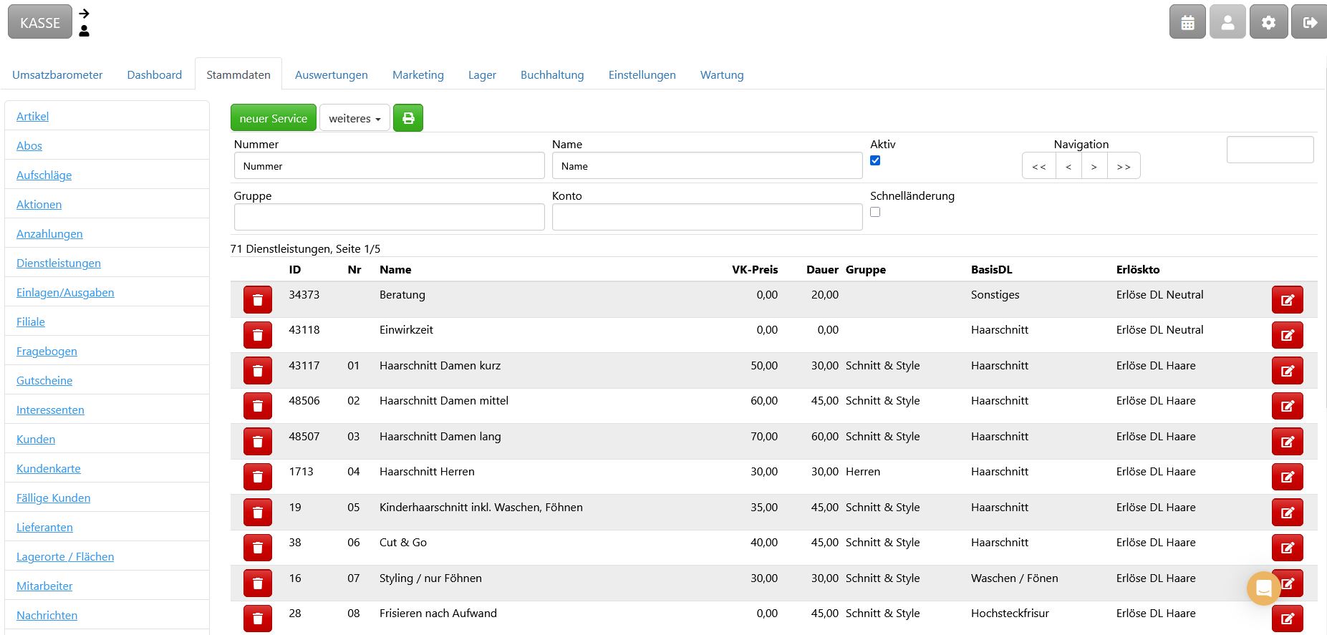Viewport: 1327px width, 635px height.
Task: Open the Dienstleistungen sidebar link
Action: point(59,263)
